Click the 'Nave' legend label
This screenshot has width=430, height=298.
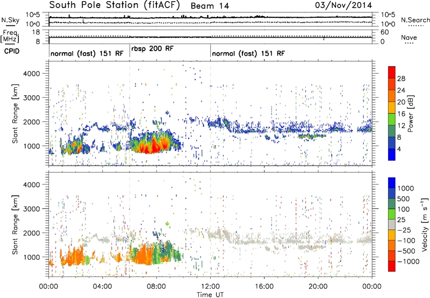409,38
